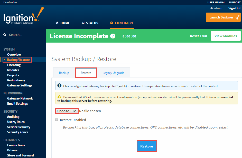Open the License Incomplete help icon
This screenshot has height=158, width=242.
click(113, 36)
